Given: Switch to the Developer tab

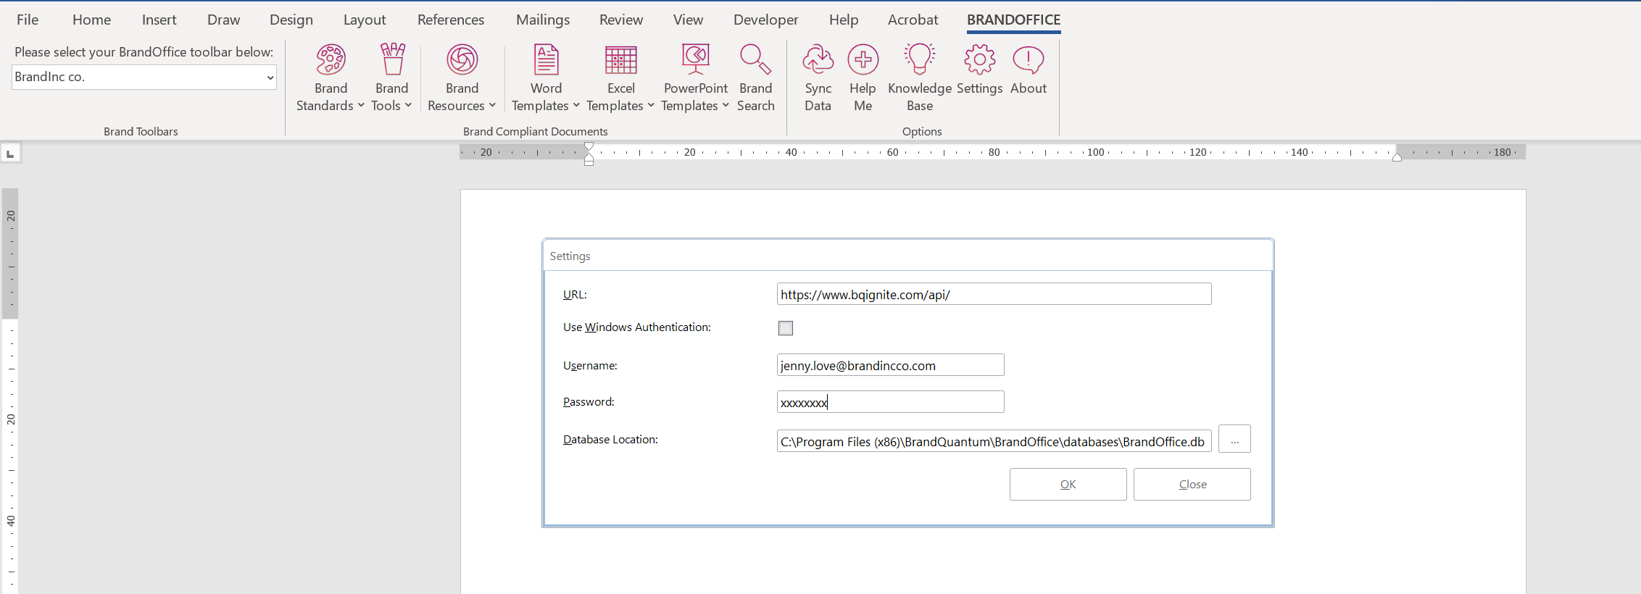Looking at the screenshot, I should tap(765, 20).
